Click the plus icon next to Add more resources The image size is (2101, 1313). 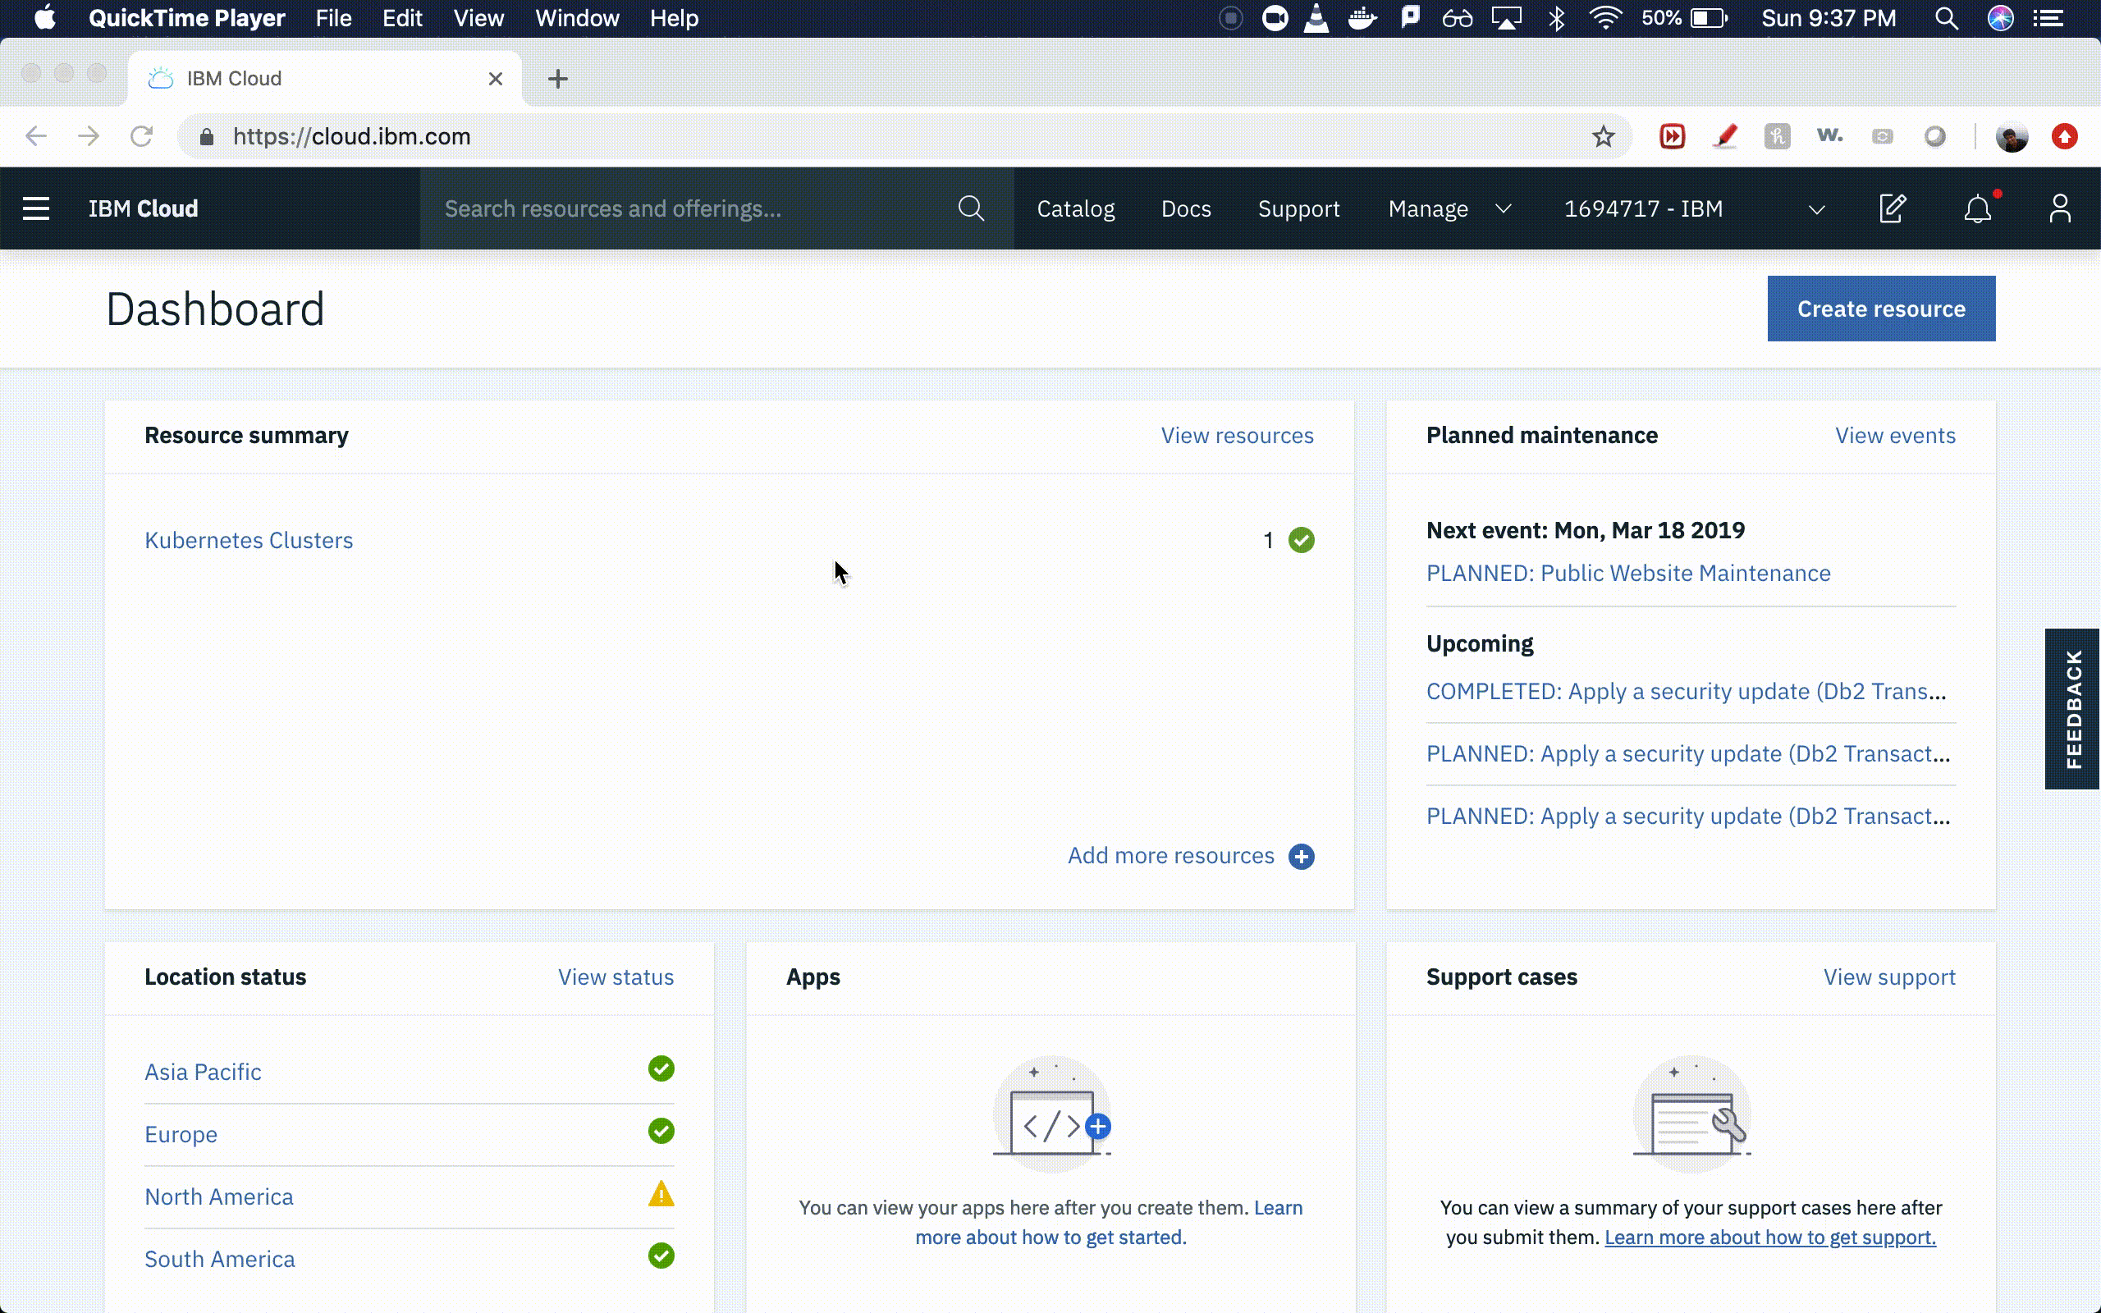coord(1302,856)
